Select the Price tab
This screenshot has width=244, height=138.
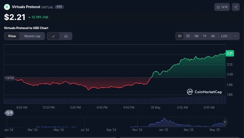pos(12,36)
